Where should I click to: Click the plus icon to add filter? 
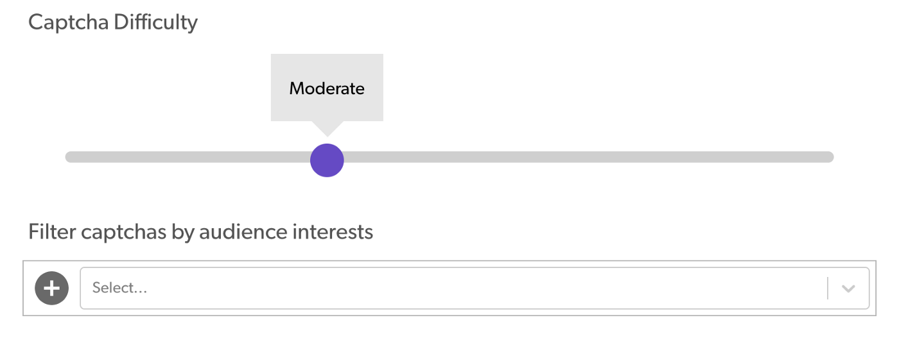[x=51, y=288]
